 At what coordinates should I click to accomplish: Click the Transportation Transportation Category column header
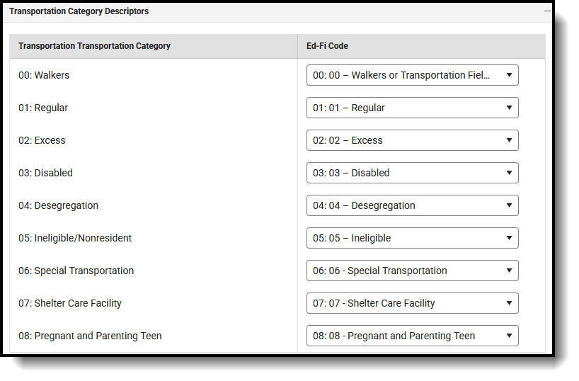[x=94, y=46]
